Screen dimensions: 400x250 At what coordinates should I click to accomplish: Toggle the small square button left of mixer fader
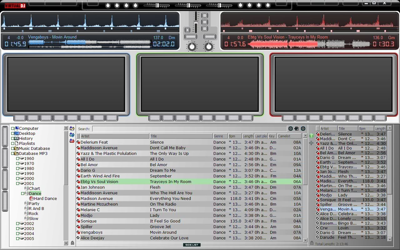pos(187,30)
